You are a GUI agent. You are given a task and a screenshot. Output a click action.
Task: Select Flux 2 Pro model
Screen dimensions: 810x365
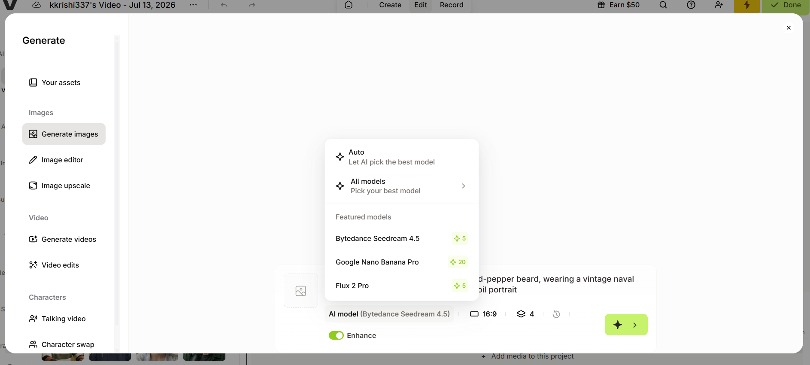pyautogui.click(x=401, y=286)
